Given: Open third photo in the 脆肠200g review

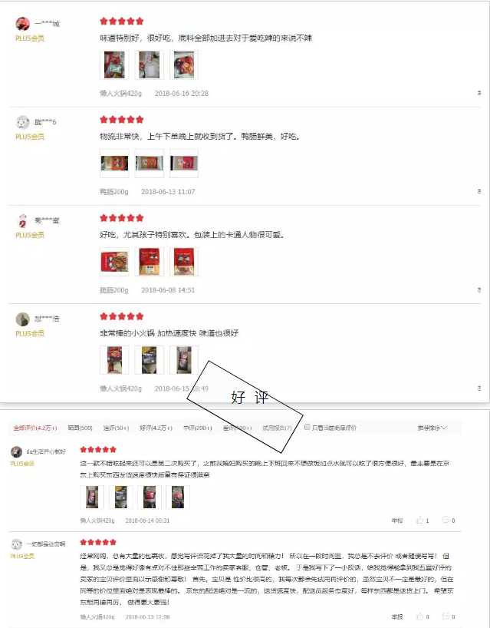Looking at the screenshot, I should click(184, 262).
